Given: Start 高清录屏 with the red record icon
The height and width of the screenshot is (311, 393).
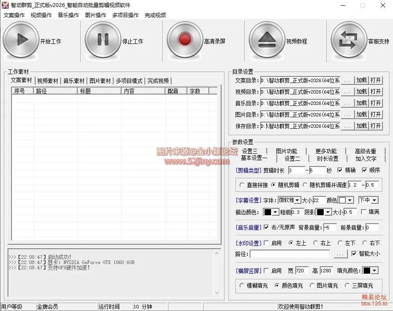Looking at the screenshot, I should pos(185,40).
